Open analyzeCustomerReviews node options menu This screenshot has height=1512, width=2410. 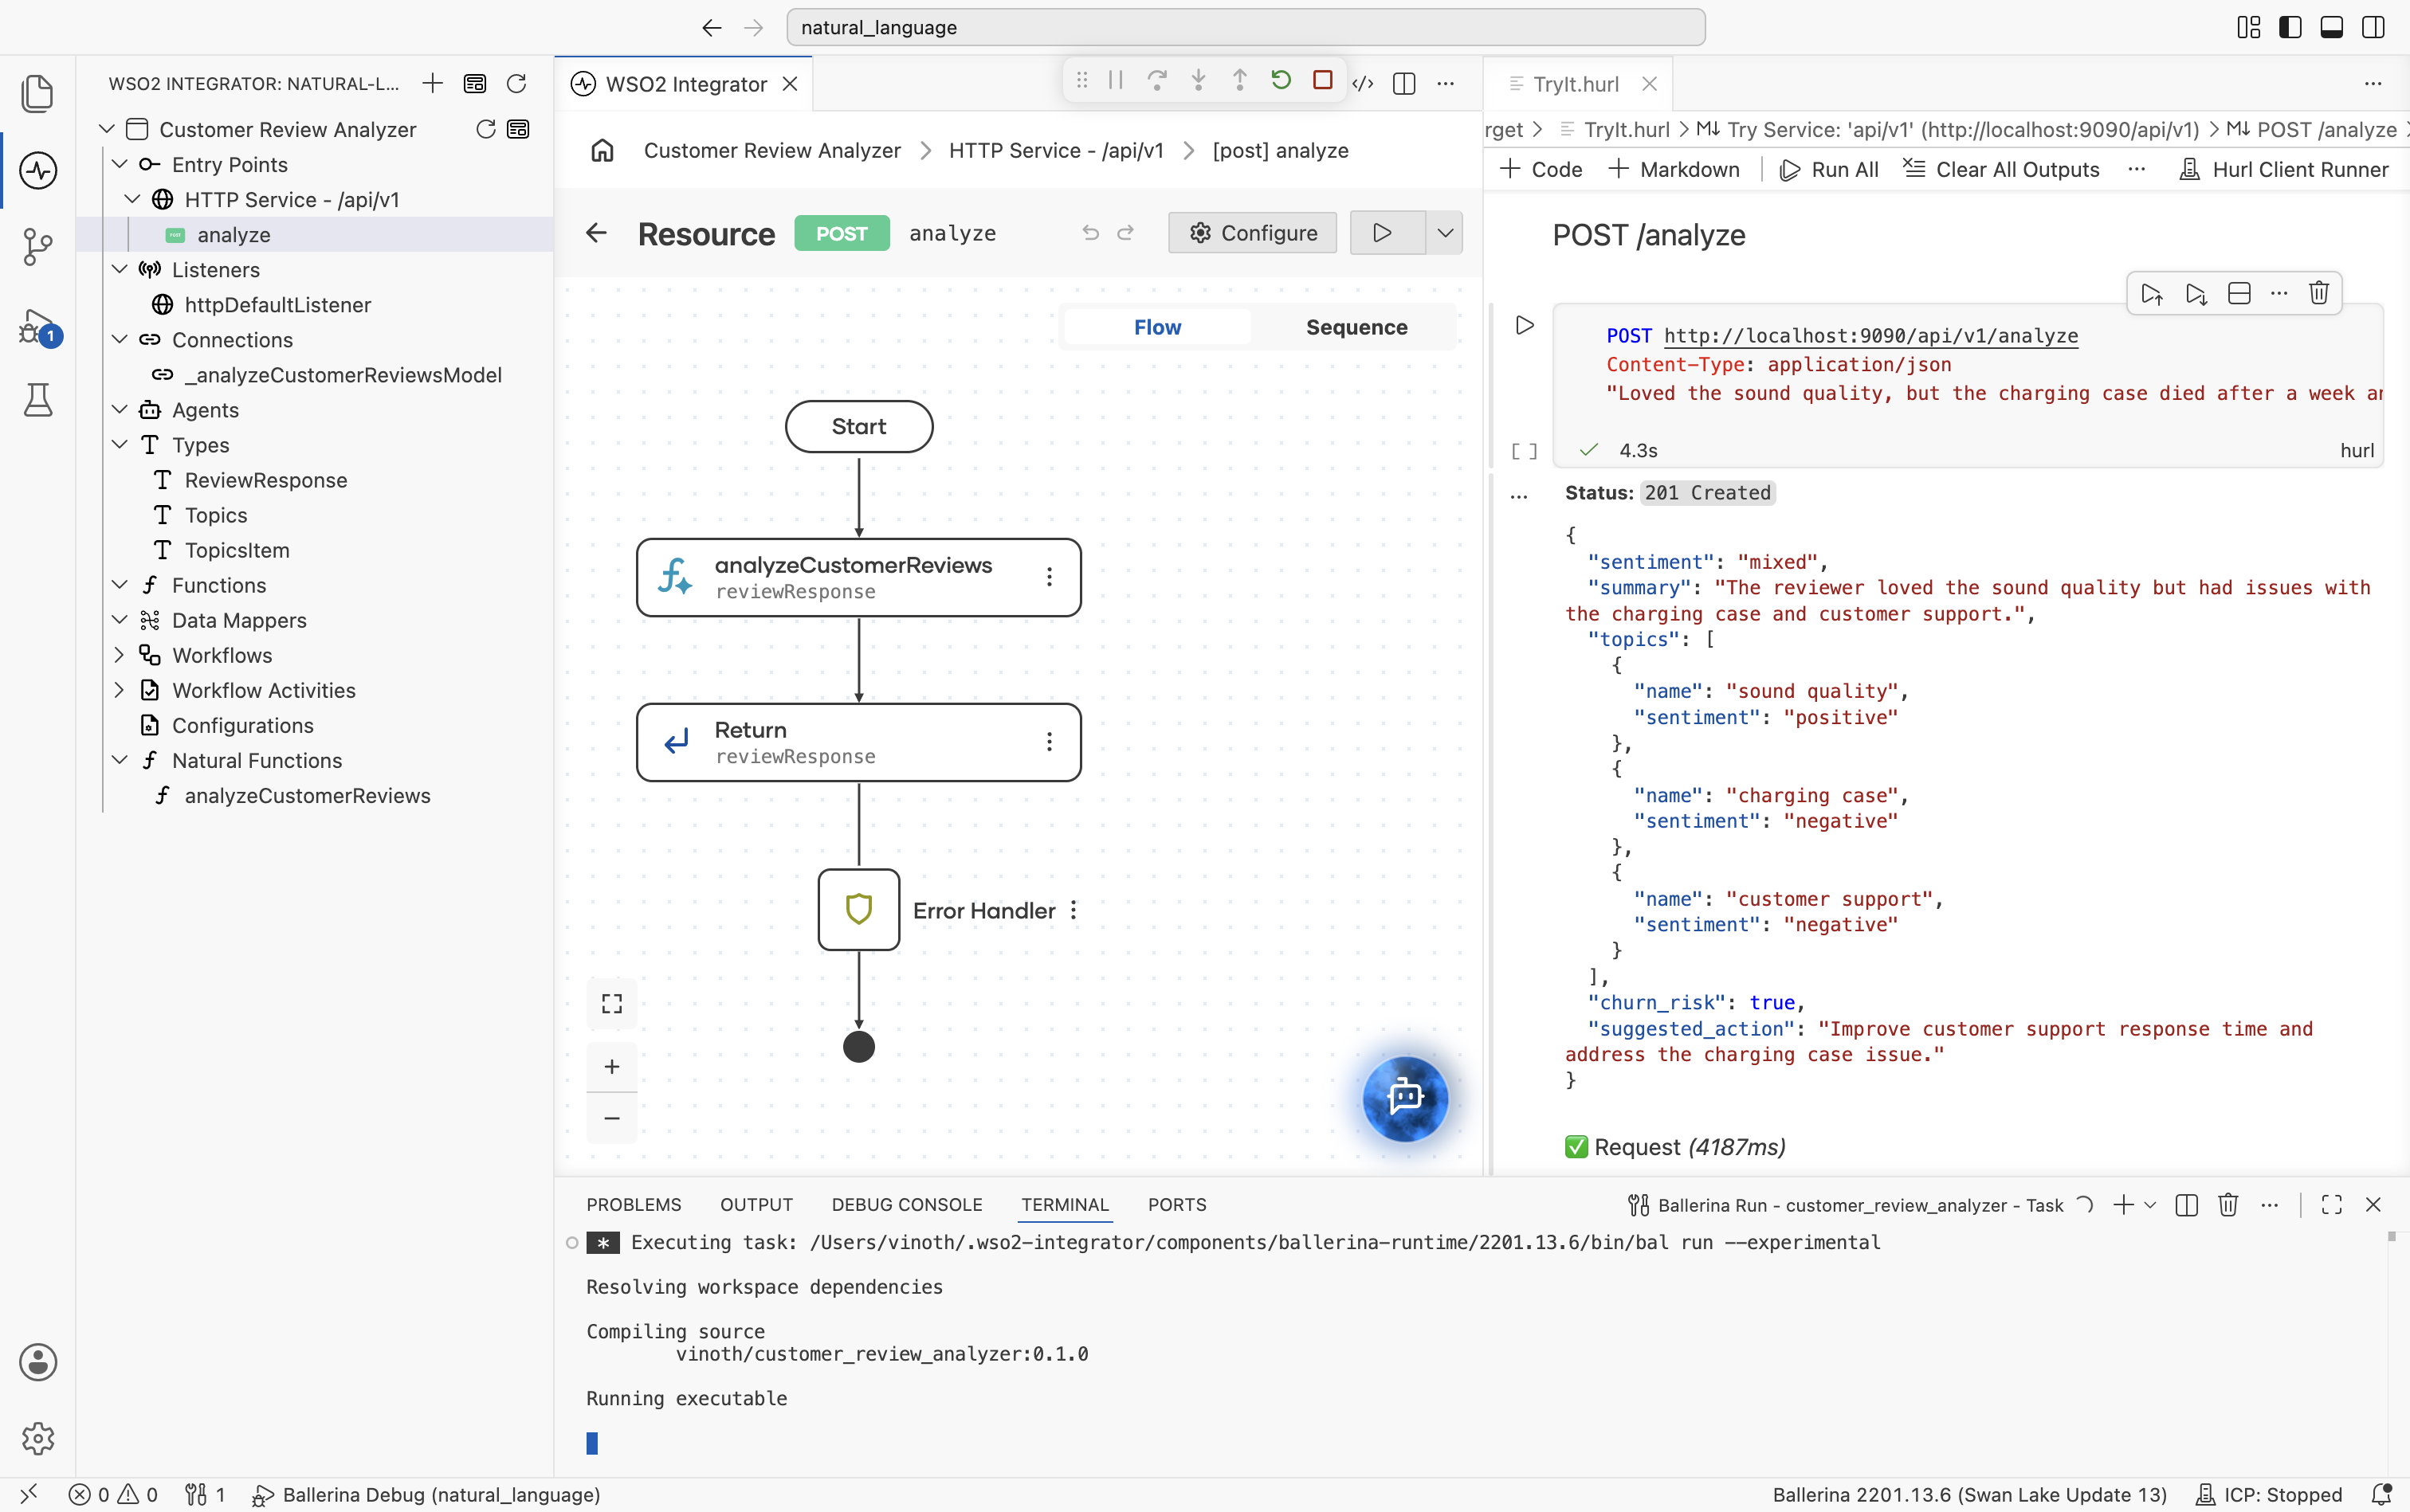(x=1049, y=577)
